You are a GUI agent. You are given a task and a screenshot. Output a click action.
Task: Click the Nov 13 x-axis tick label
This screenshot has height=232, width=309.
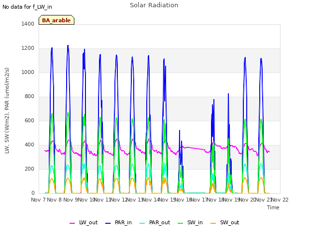[135, 200]
